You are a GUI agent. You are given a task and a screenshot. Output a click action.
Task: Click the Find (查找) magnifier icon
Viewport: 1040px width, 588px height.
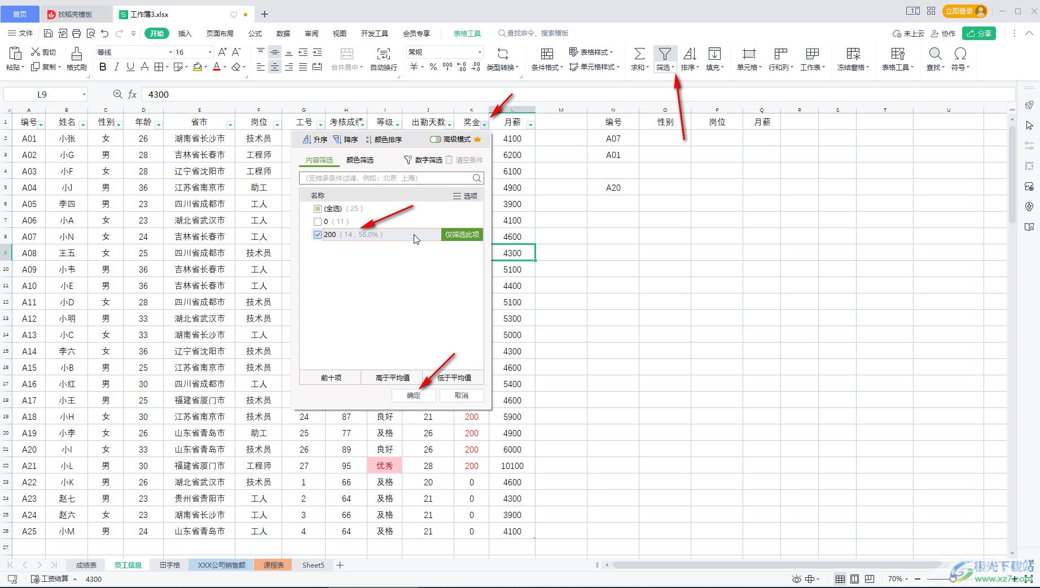point(935,53)
